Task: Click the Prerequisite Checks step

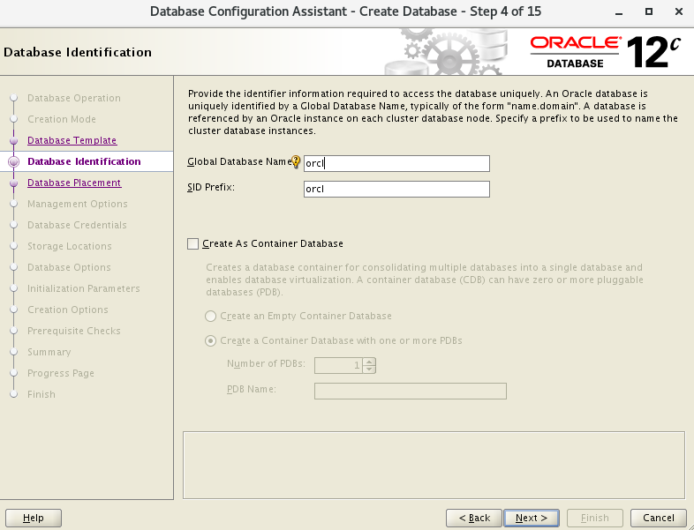Action: click(74, 332)
